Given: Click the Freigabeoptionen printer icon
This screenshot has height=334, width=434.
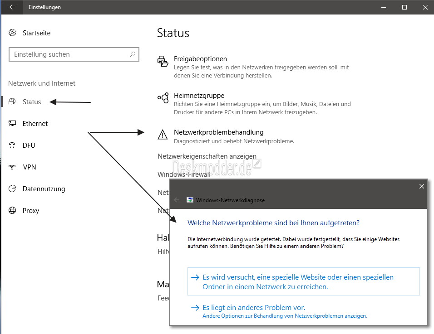Looking at the screenshot, I should click(x=163, y=61).
